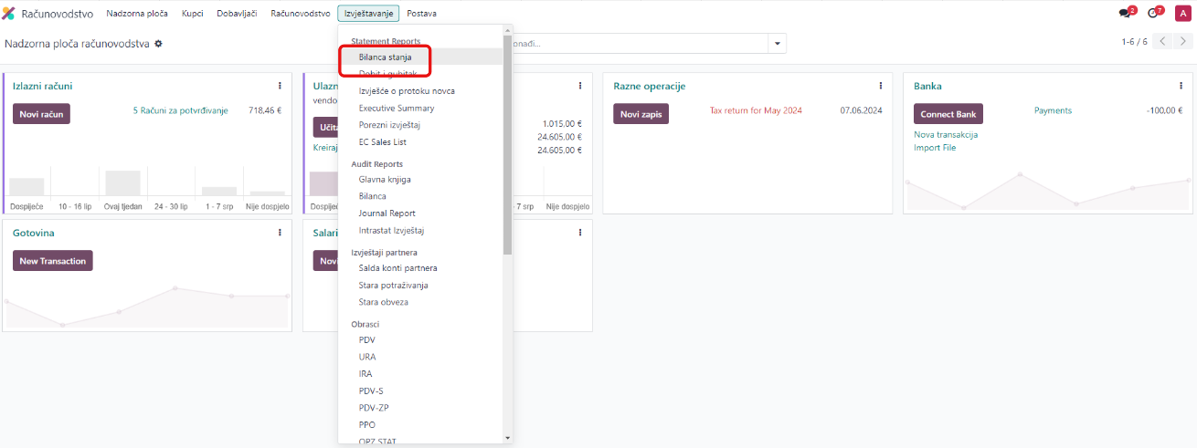Open Razne operacije kebab menu
The height and width of the screenshot is (448, 1197).
[880, 86]
